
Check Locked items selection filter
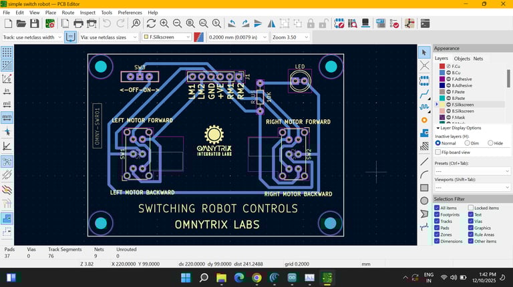pos(471,208)
